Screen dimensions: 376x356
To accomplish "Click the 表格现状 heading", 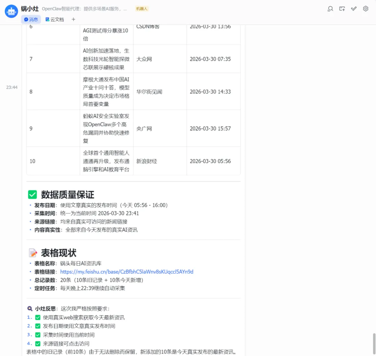I will tap(59, 253).
